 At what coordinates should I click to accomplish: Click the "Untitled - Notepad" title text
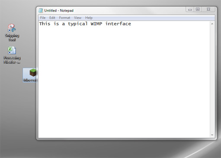click(59, 11)
